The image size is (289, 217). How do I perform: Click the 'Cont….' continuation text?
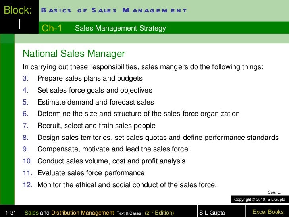(275, 192)
